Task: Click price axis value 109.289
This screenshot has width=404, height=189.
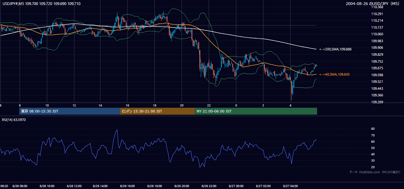Action: 377,102
